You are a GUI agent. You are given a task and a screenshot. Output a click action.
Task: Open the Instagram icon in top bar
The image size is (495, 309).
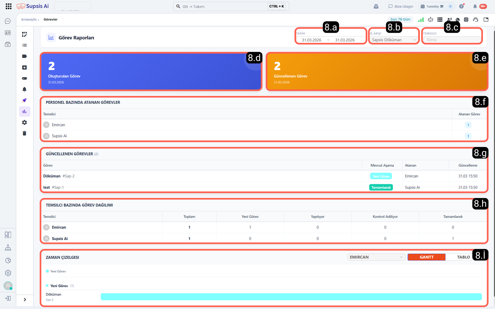(466, 20)
